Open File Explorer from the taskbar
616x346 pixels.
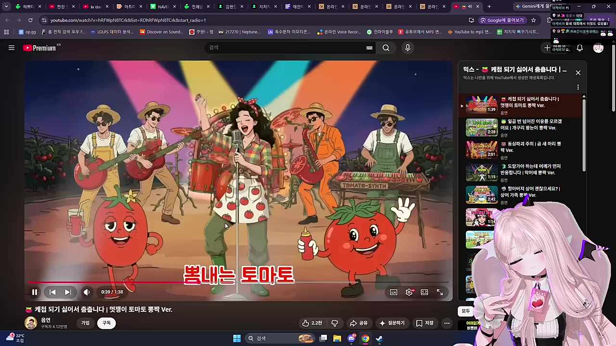337,338
